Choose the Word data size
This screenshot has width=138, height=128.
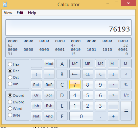(15, 109)
